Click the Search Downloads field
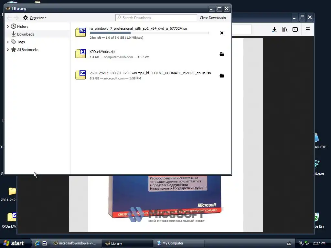This screenshot has width=331, height=248. click(156, 18)
